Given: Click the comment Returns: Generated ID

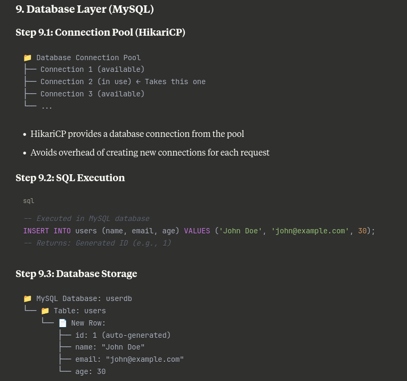Looking at the screenshot, I should (97, 243).
